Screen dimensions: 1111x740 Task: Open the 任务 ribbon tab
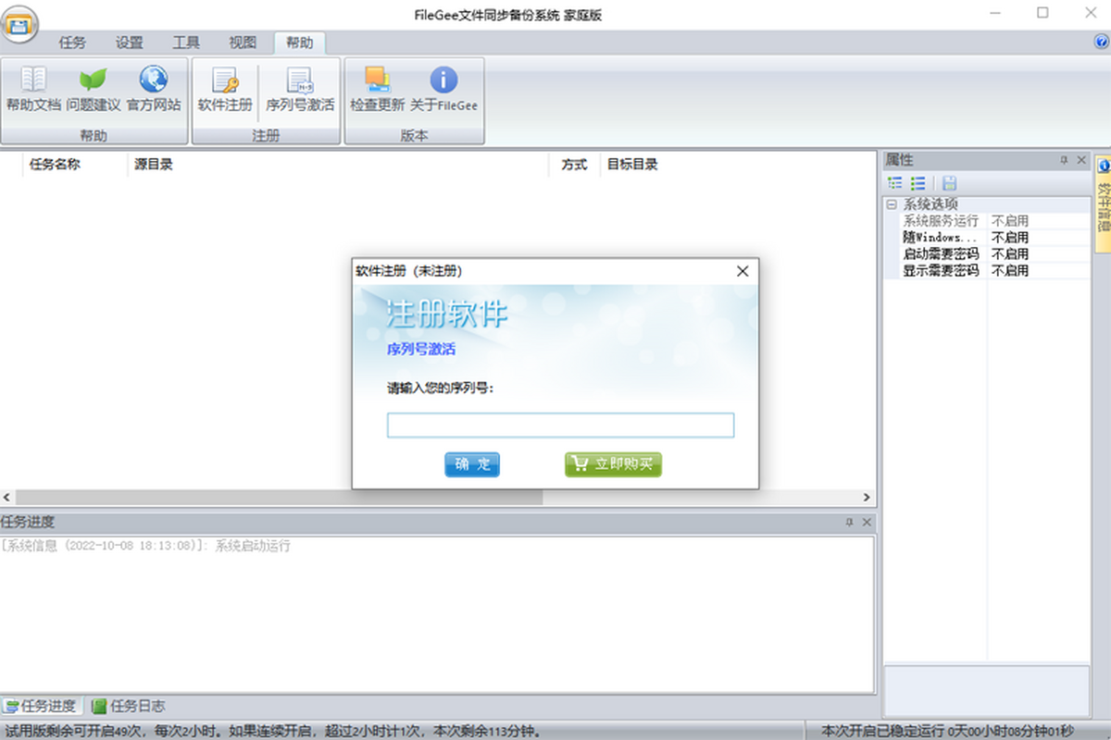tap(72, 43)
